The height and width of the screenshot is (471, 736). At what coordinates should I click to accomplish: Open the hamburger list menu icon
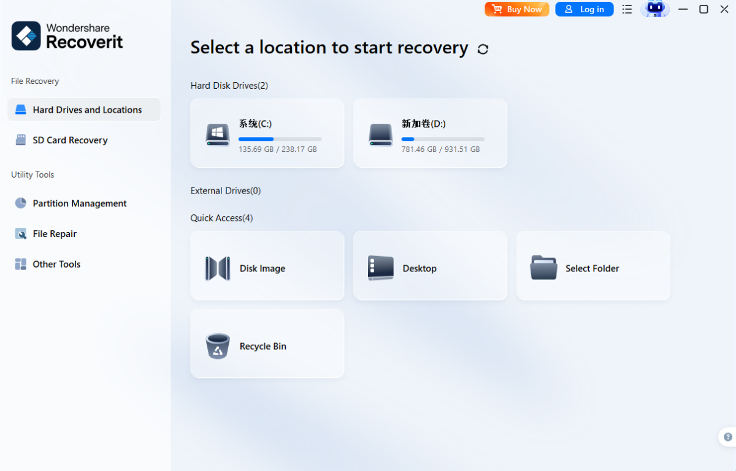[627, 9]
